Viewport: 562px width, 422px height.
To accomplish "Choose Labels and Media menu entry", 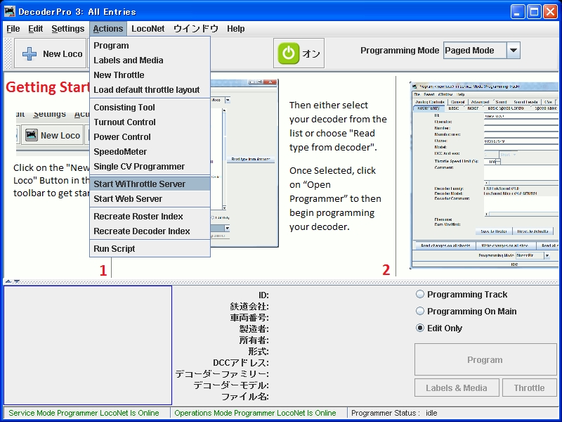I will (150, 60).
